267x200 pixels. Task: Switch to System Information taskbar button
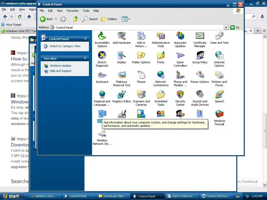(216, 196)
